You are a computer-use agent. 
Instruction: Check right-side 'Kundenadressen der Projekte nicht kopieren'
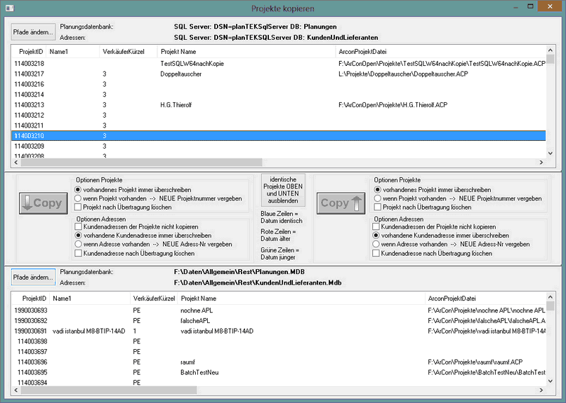point(378,227)
